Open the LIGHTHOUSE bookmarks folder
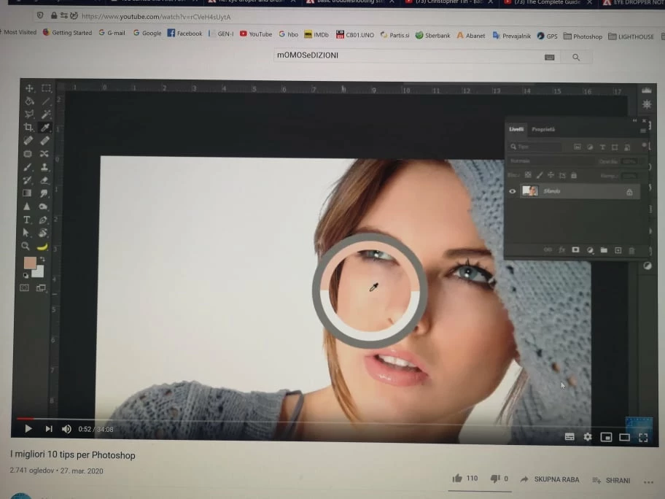The height and width of the screenshot is (499, 665). click(631, 36)
